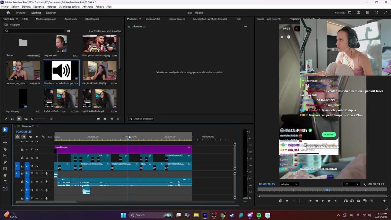This screenshot has width=391, height=220.
Task: Click New Item icon in Project panel
Action: (x=111, y=119)
